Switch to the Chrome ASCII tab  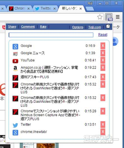(19, 9)
